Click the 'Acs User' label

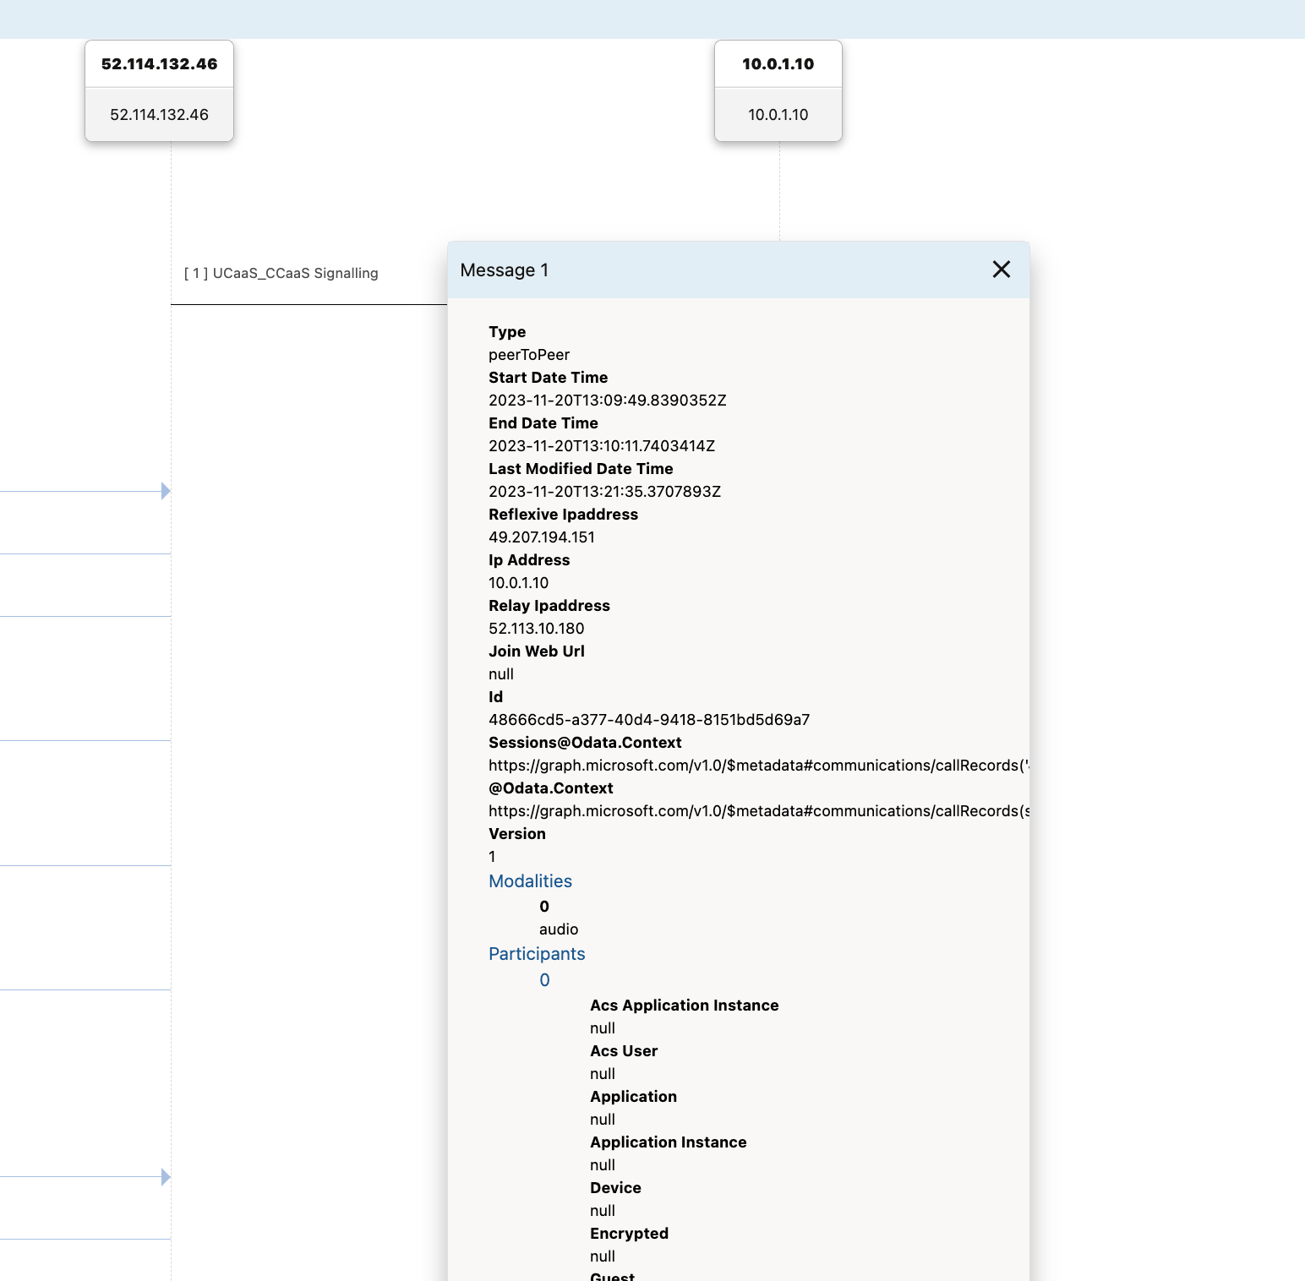point(624,1051)
